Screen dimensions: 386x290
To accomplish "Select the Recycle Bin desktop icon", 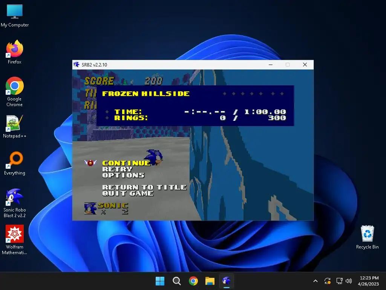I will [x=367, y=237].
